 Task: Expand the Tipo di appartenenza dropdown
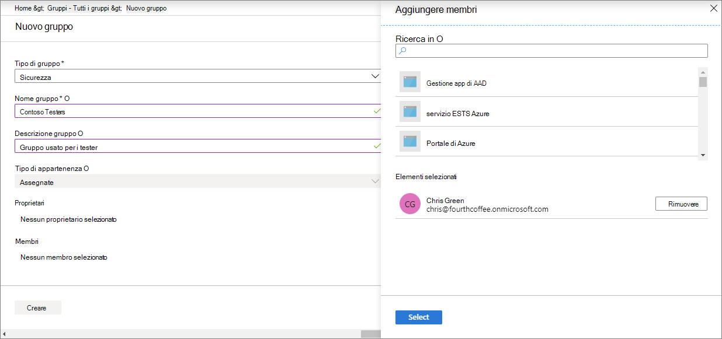[376, 181]
